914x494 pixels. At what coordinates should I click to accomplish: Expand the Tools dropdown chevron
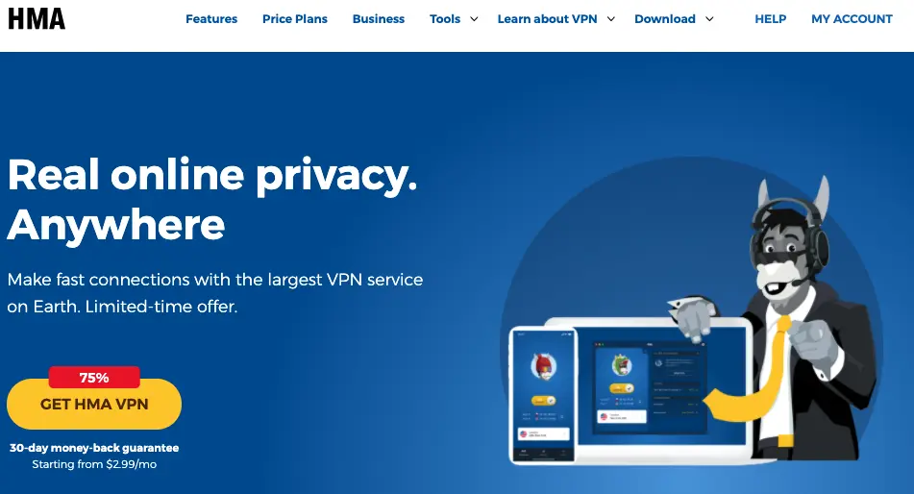pyautogui.click(x=474, y=19)
